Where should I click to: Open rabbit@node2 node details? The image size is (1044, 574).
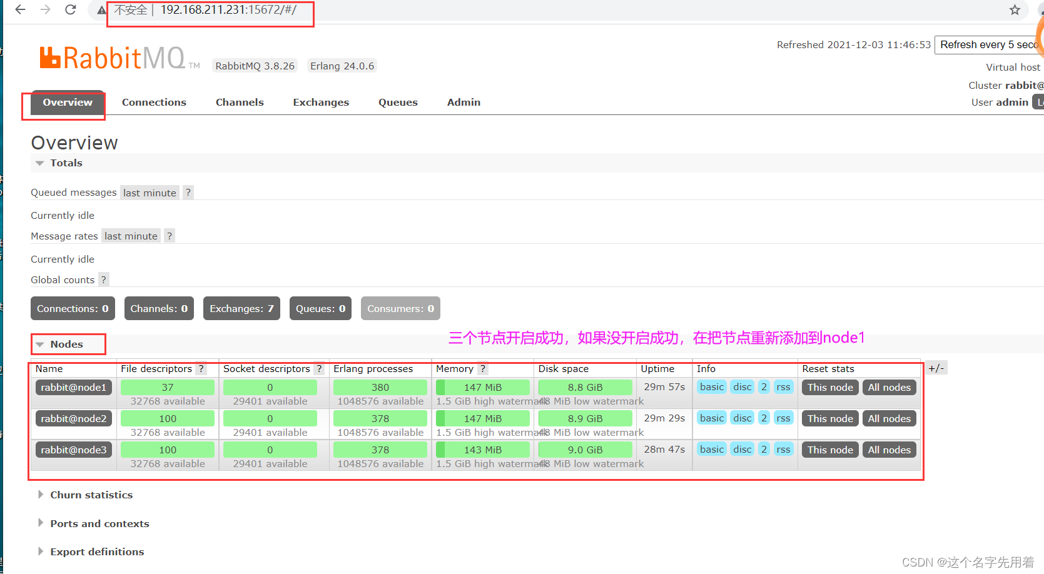click(x=74, y=419)
